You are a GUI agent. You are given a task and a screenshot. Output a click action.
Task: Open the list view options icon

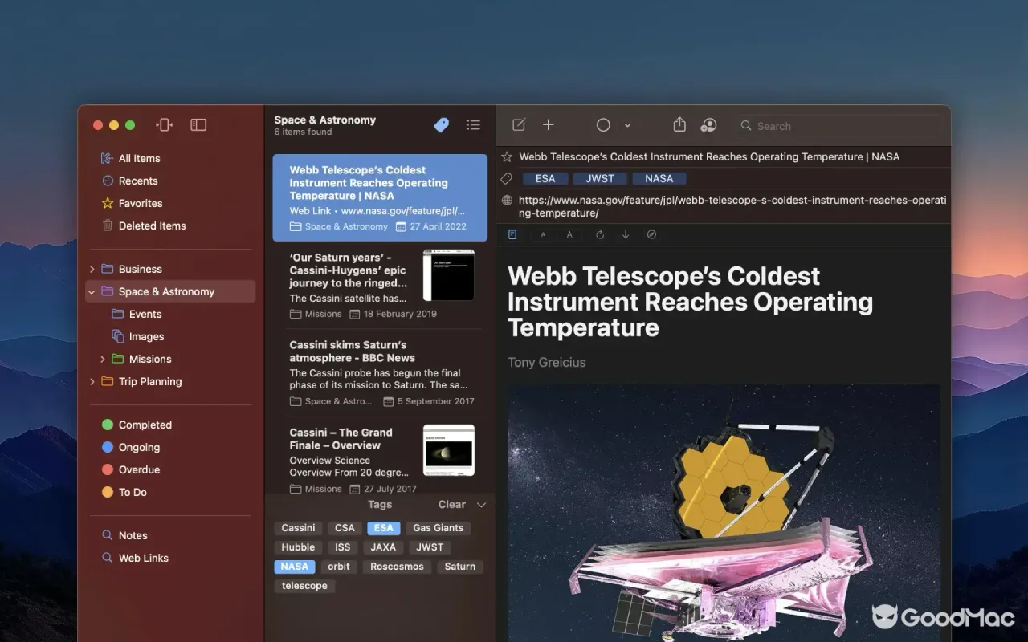(x=473, y=125)
